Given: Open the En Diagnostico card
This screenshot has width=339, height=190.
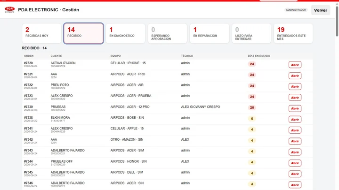Looking at the screenshot, I should pos(125,33).
